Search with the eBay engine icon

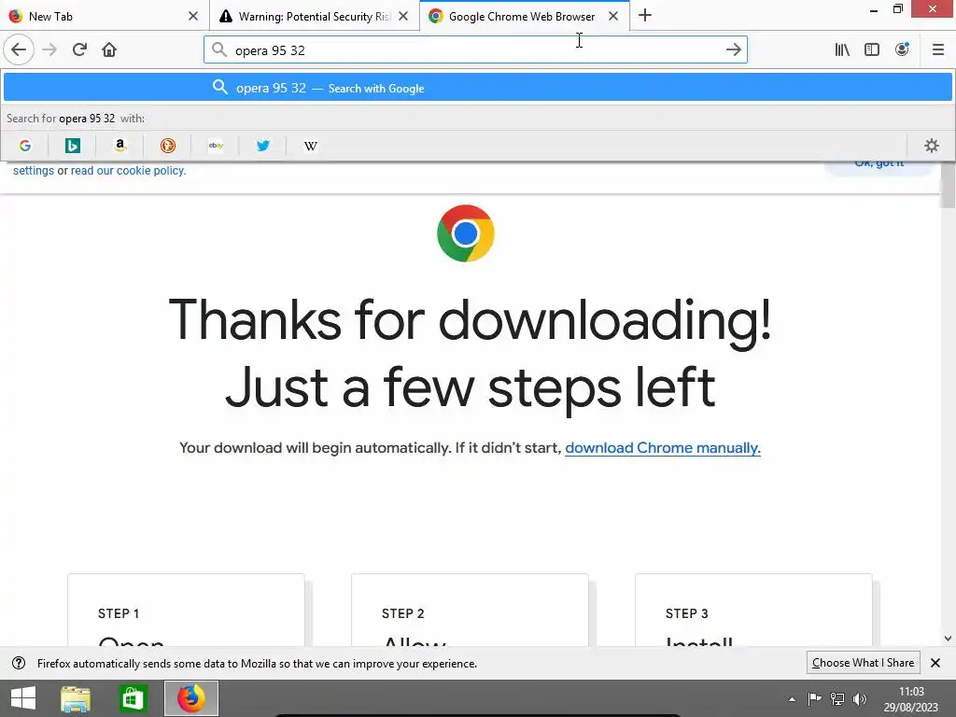click(x=216, y=146)
